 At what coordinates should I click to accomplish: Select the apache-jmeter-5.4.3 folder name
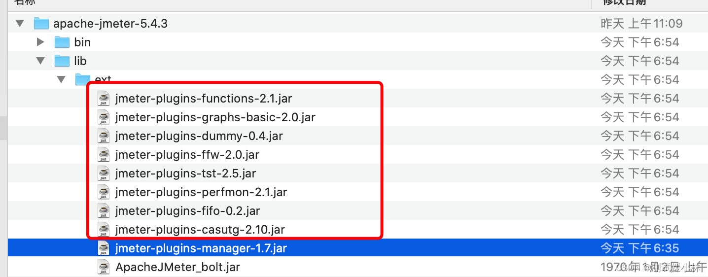110,24
